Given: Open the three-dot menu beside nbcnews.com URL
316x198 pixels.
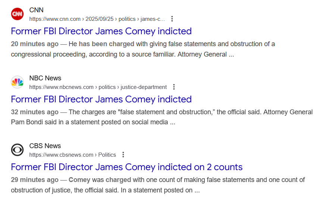Looking at the screenshot, I should [174, 87].
